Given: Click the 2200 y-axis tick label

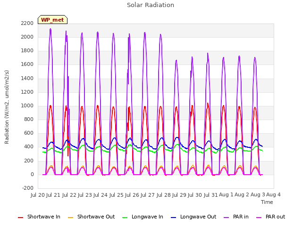Looking at the screenshot, I should (27, 23).
